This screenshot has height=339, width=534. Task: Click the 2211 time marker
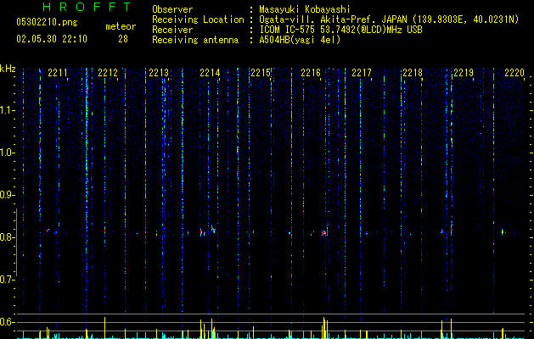(58, 73)
